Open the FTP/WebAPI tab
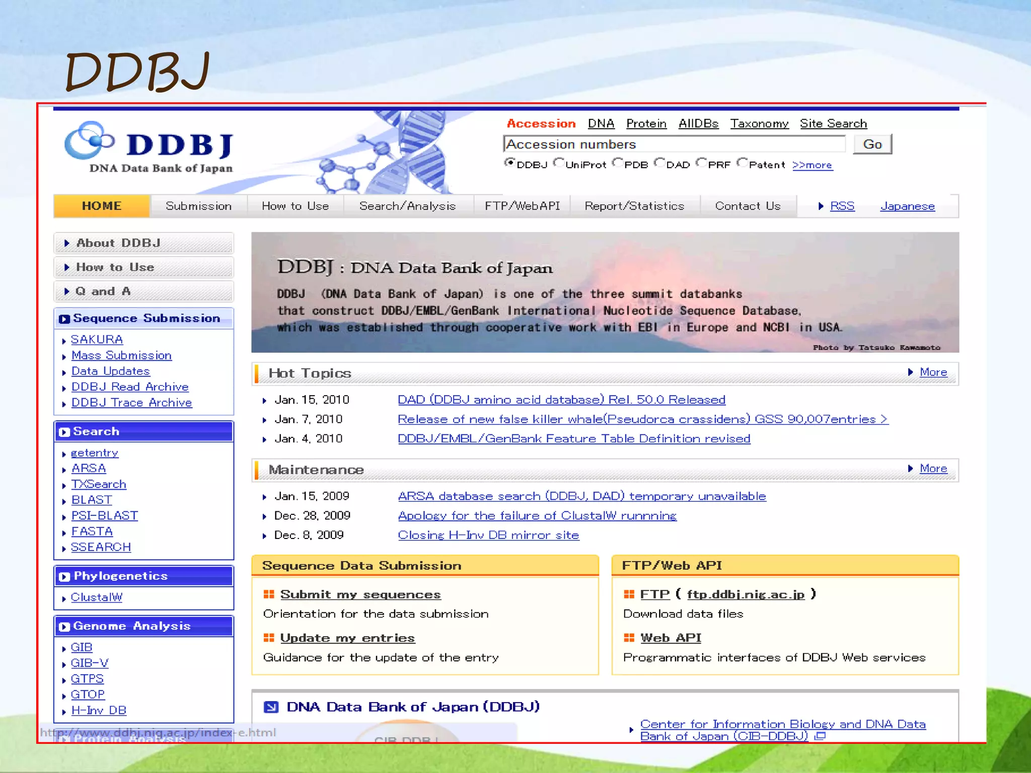Viewport: 1031px width, 773px height. [522, 206]
